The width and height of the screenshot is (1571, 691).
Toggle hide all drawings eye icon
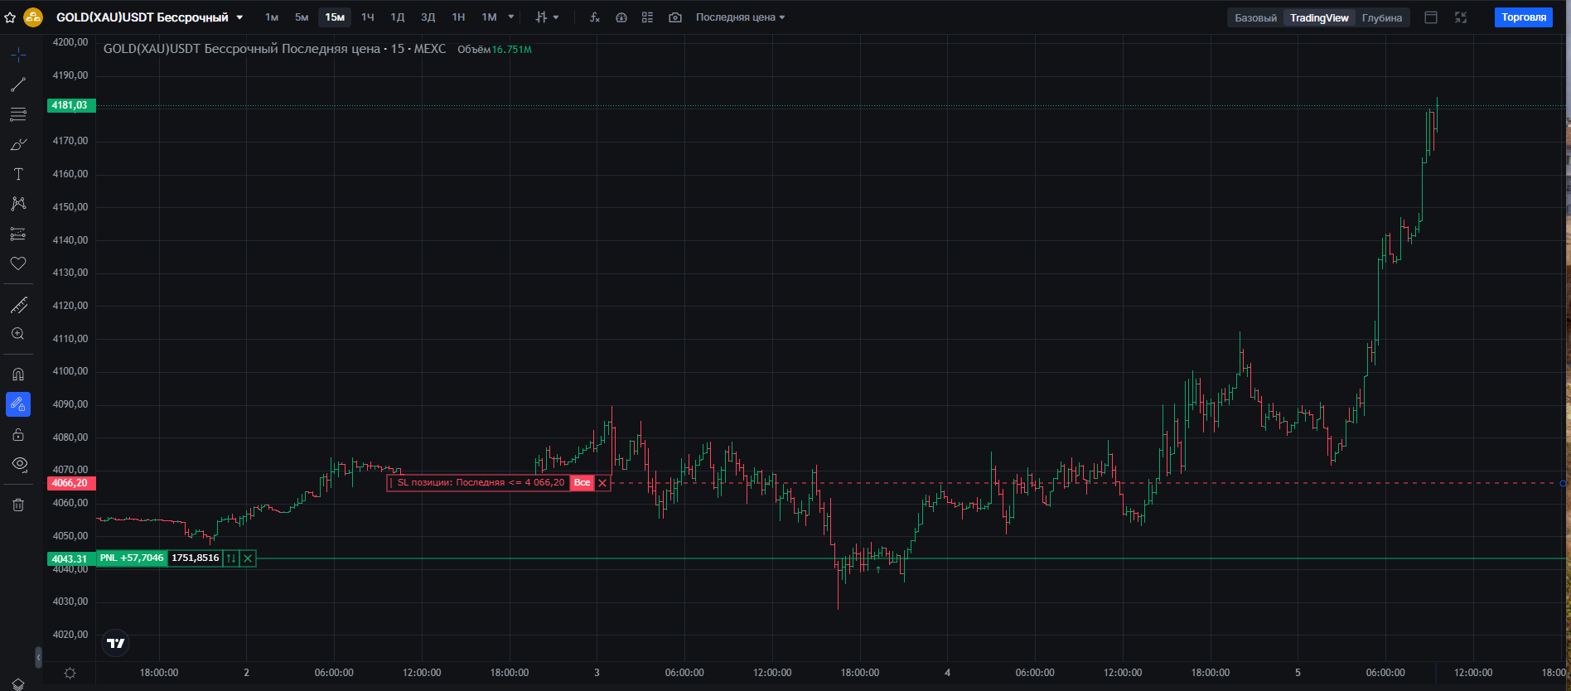coord(18,464)
